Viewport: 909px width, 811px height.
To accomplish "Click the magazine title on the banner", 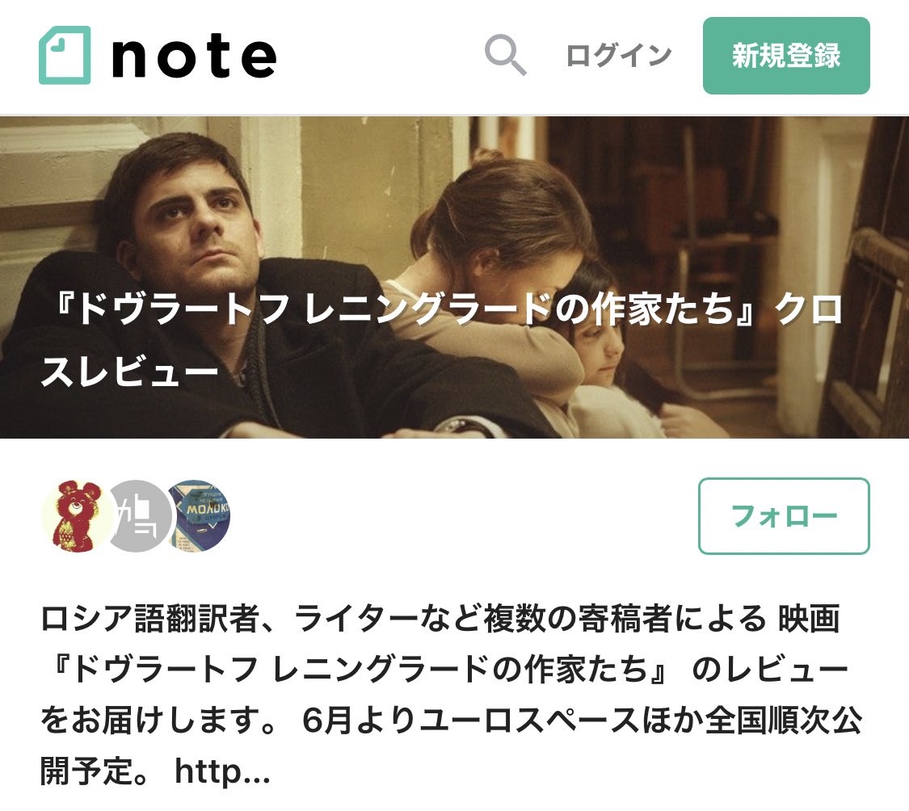I will coord(441,340).
